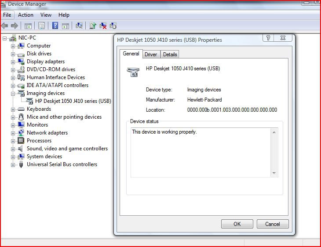Click the Computer category icon
Image resolution: width=321 pixels, height=247 pixels.
(x=21, y=46)
